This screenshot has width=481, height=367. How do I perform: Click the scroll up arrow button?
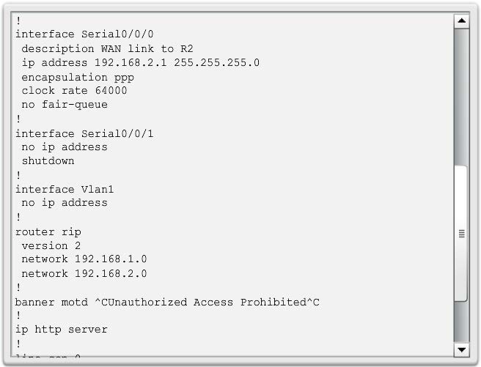[x=461, y=21]
